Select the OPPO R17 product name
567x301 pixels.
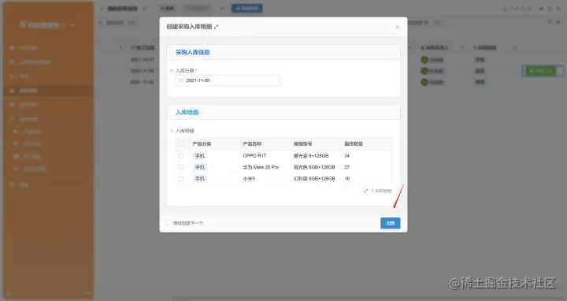pyautogui.click(x=254, y=156)
